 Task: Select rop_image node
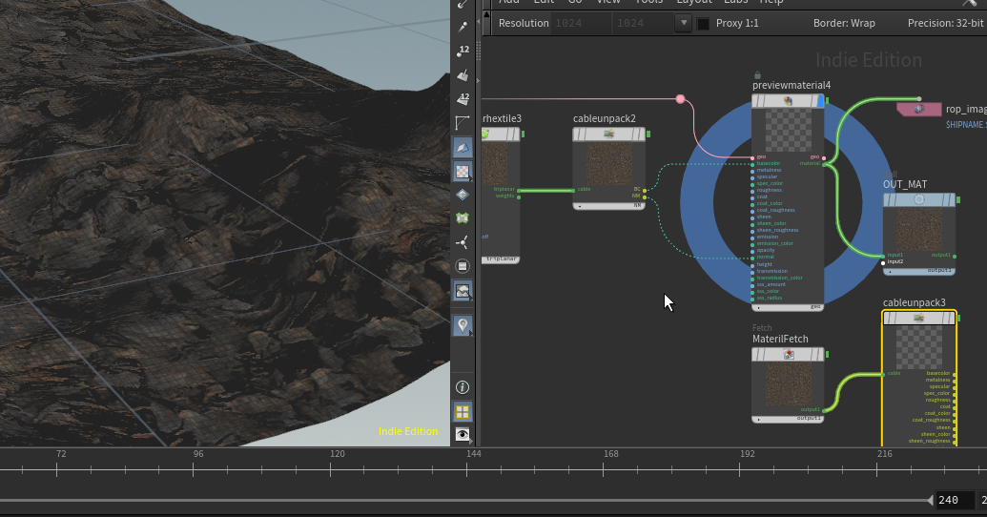click(919, 109)
